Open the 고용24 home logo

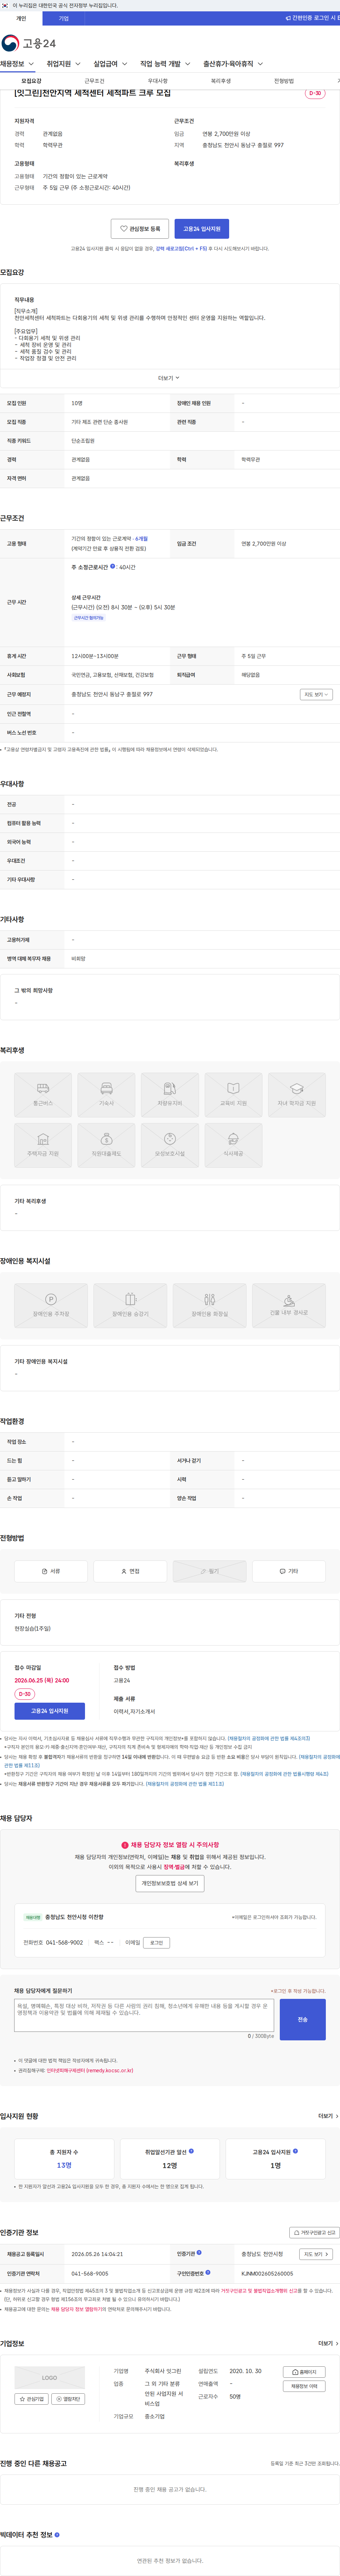point(28,43)
